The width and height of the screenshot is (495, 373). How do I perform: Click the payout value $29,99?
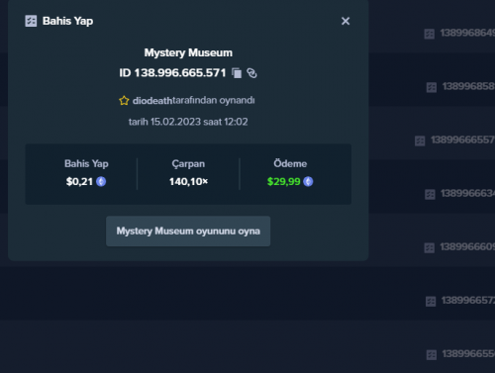pos(284,181)
